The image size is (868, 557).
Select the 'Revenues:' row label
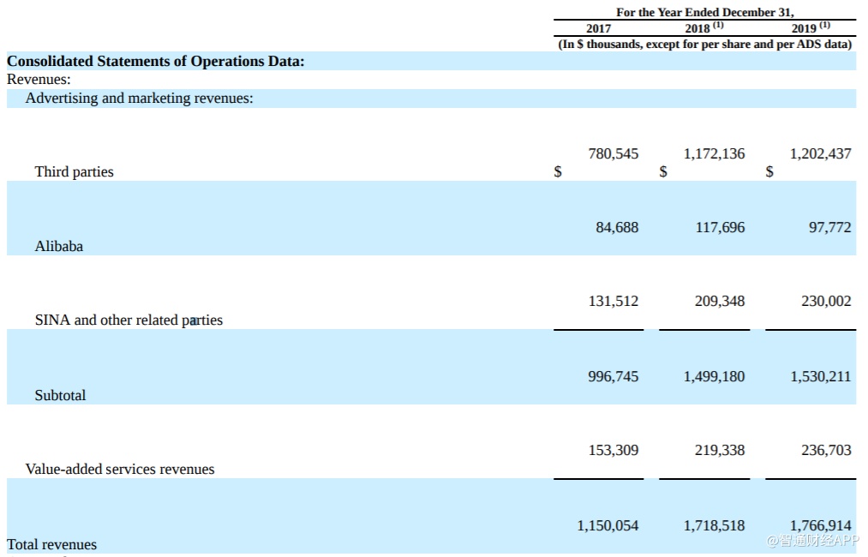coord(39,80)
